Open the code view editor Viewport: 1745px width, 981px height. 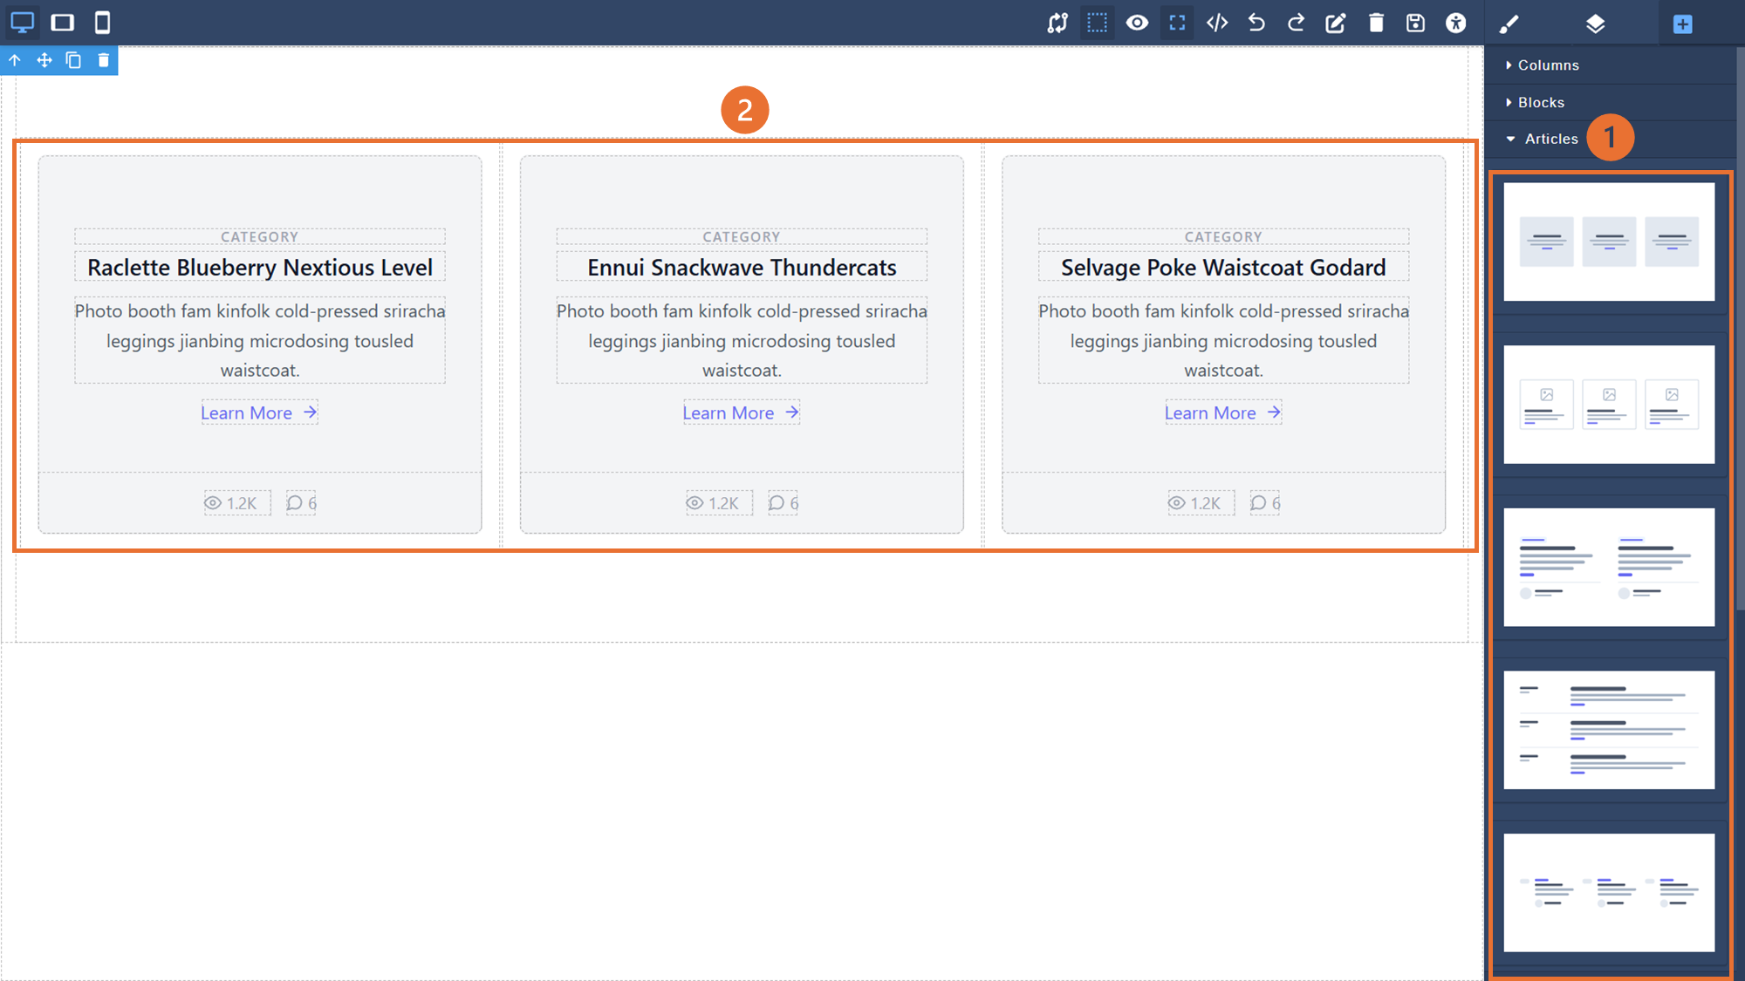point(1217,23)
